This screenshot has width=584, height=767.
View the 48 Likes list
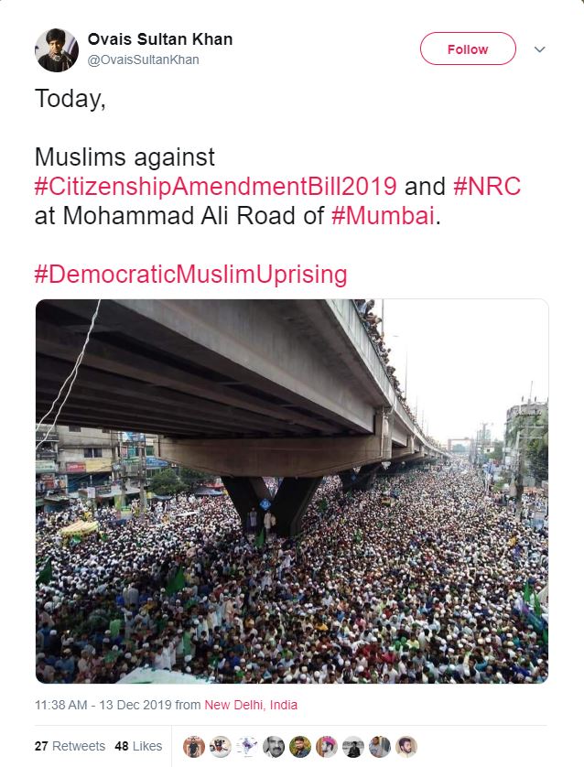click(x=138, y=746)
